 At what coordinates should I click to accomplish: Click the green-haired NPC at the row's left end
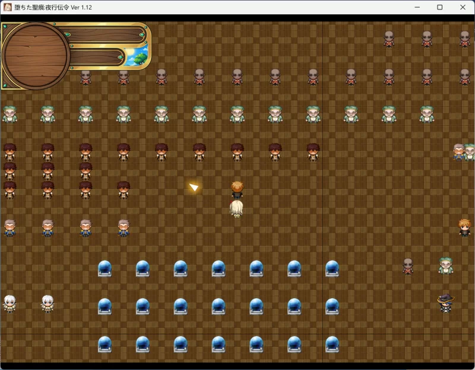[9, 114]
